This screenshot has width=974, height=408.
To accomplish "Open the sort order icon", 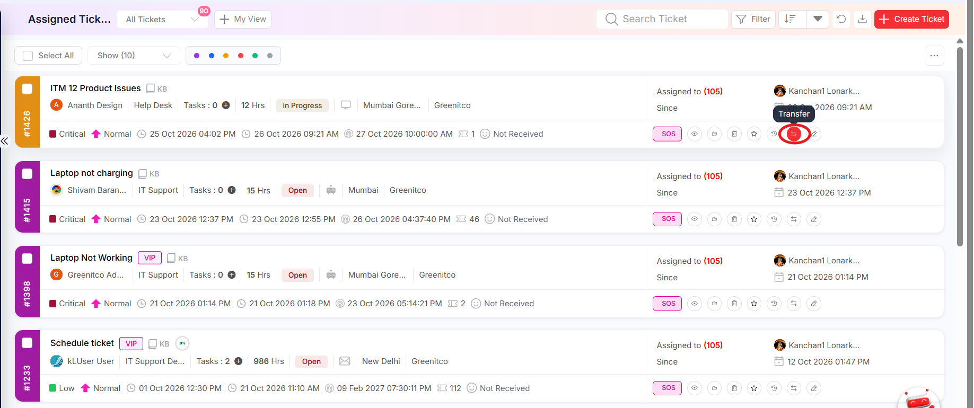I will point(791,19).
